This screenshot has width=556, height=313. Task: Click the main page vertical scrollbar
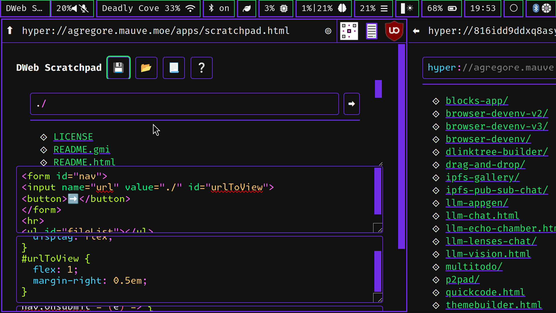coord(401,146)
